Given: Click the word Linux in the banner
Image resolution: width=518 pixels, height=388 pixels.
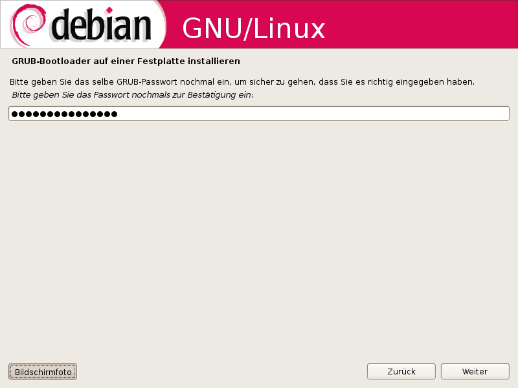Looking at the screenshot, I should click(289, 28).
